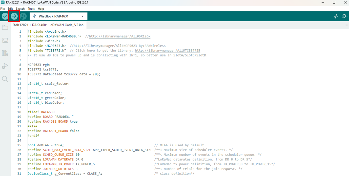
Task: Click line number 1 in the gutter
Action: tap(20, 32)
